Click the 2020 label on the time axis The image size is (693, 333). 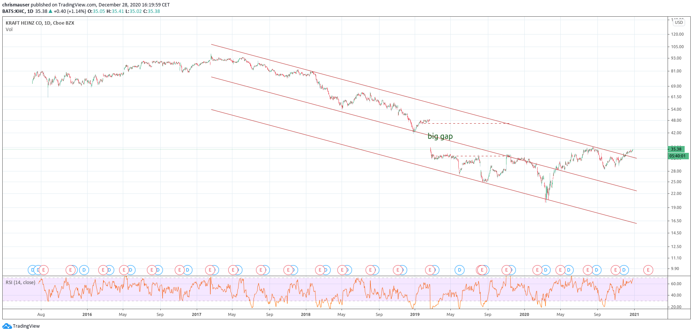[x=524, y=314]
